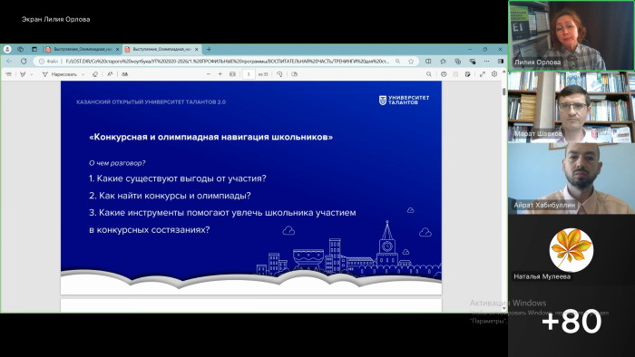
Task: Expand the Нарисовать pen options dropdown
Action: pyautogui.click(x=83, y=74)
